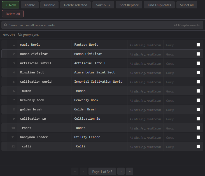Edit the 'Artificial Intell' replace field

pos(99,63)
